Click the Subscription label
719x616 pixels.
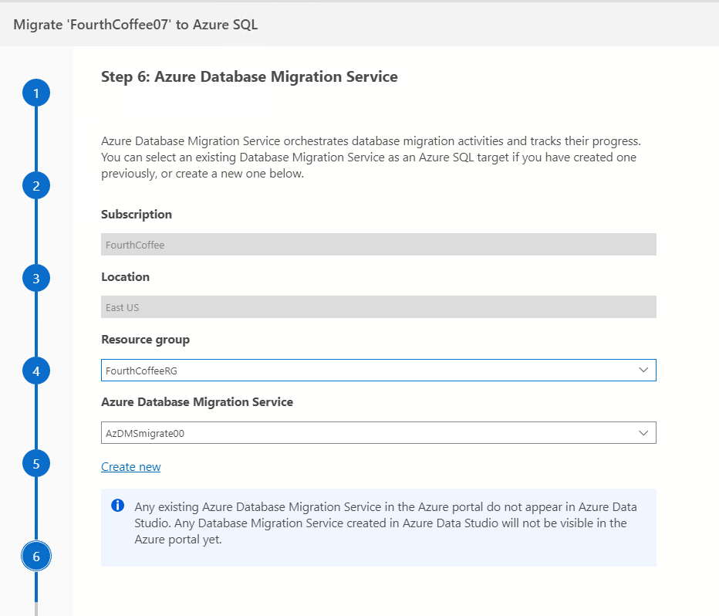[137, 214]
